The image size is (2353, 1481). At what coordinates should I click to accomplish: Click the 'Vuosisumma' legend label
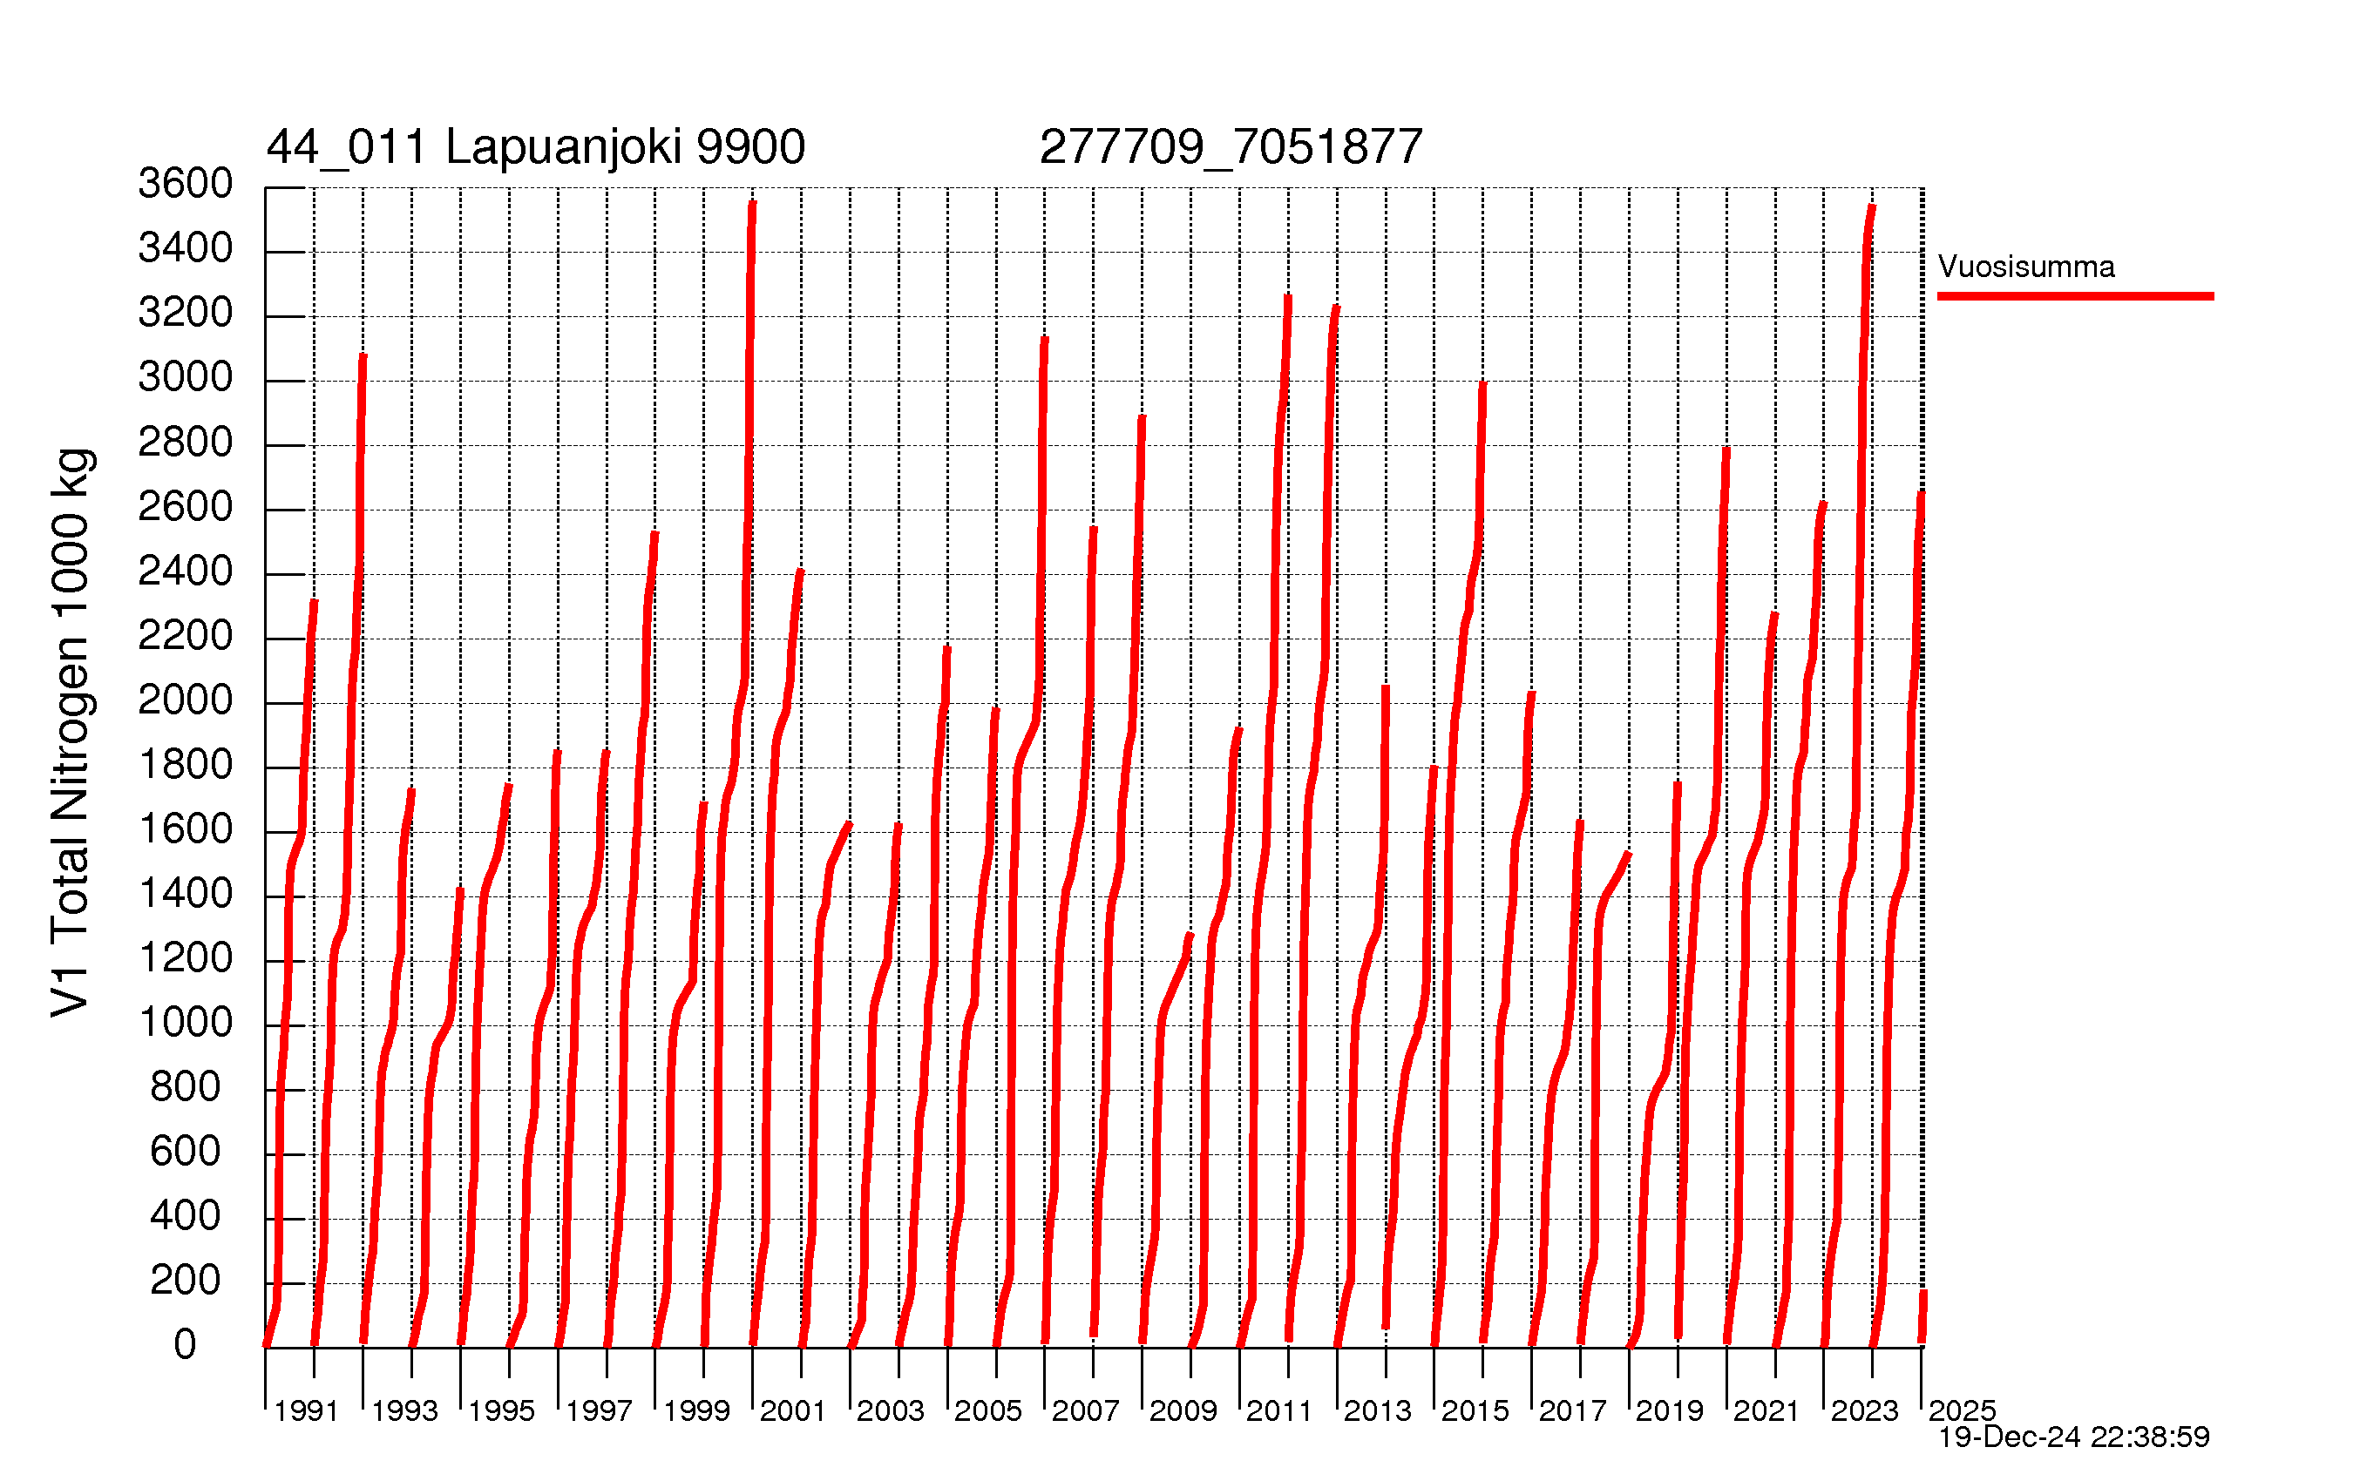tap(2025, 267)
